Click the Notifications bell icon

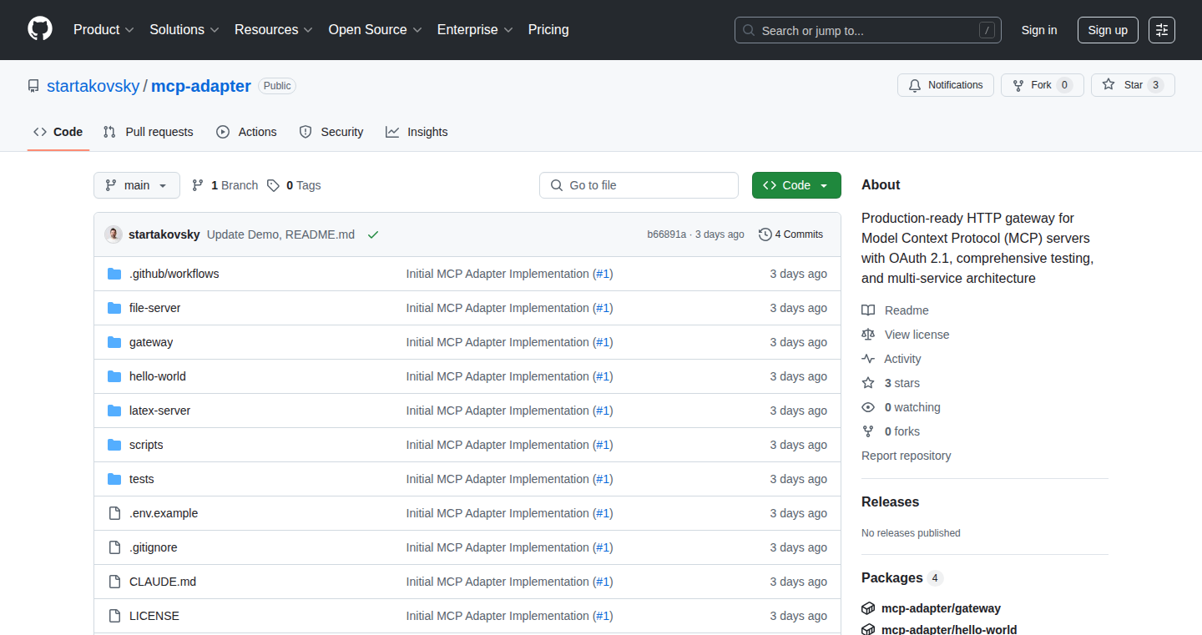pos(915,85)
